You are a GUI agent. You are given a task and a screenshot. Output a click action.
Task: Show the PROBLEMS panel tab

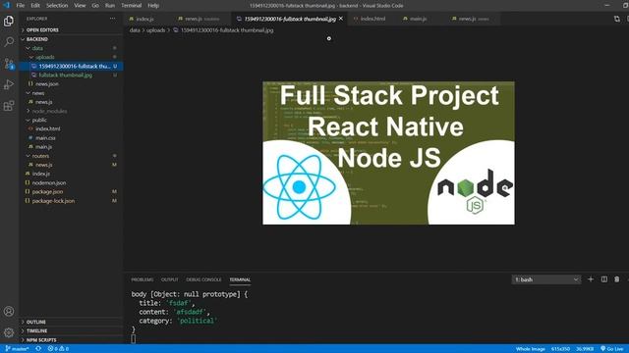pos(142,279)
